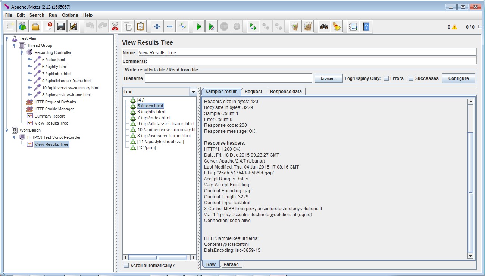Click down arrow of sampler result scrollbar

pyautogui.click(x=470, y=256)
